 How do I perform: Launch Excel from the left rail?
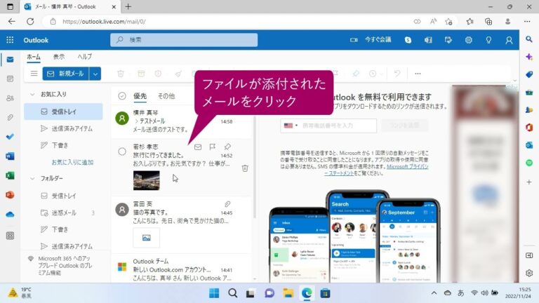(10, 175)
